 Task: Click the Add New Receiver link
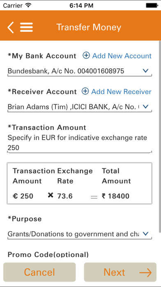[122, 92]
